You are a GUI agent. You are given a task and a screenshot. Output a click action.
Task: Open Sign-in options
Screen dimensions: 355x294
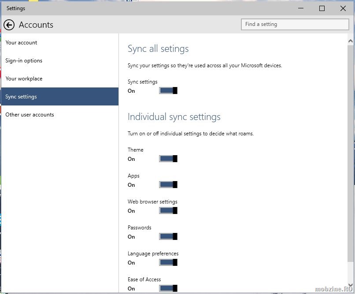(x=60, y=61)
